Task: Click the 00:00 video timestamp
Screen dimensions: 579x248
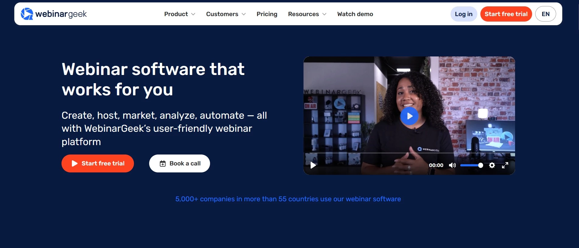Action: tap(436, 165)
